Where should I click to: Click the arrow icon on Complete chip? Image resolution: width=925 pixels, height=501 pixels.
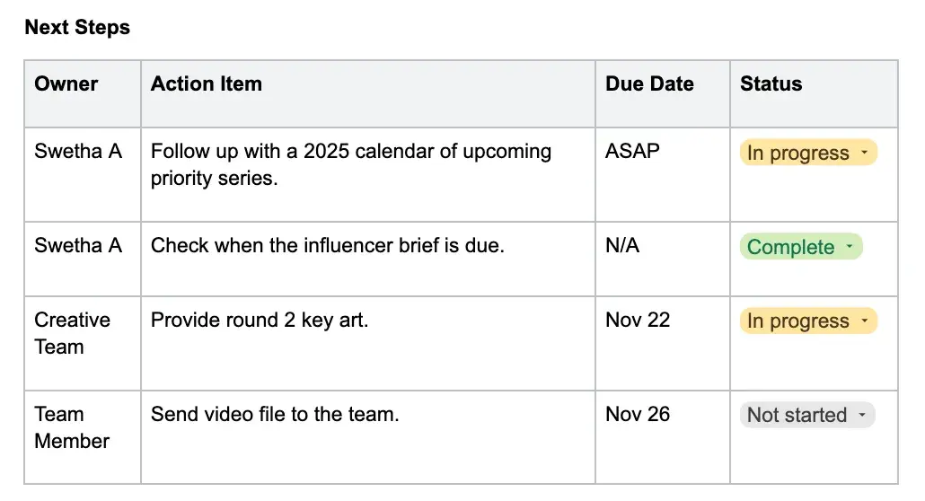[850, 247]
